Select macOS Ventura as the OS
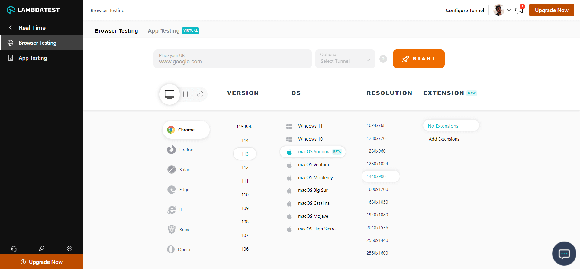The height and width of the screenshot is (269, 580). pos(308,165)
